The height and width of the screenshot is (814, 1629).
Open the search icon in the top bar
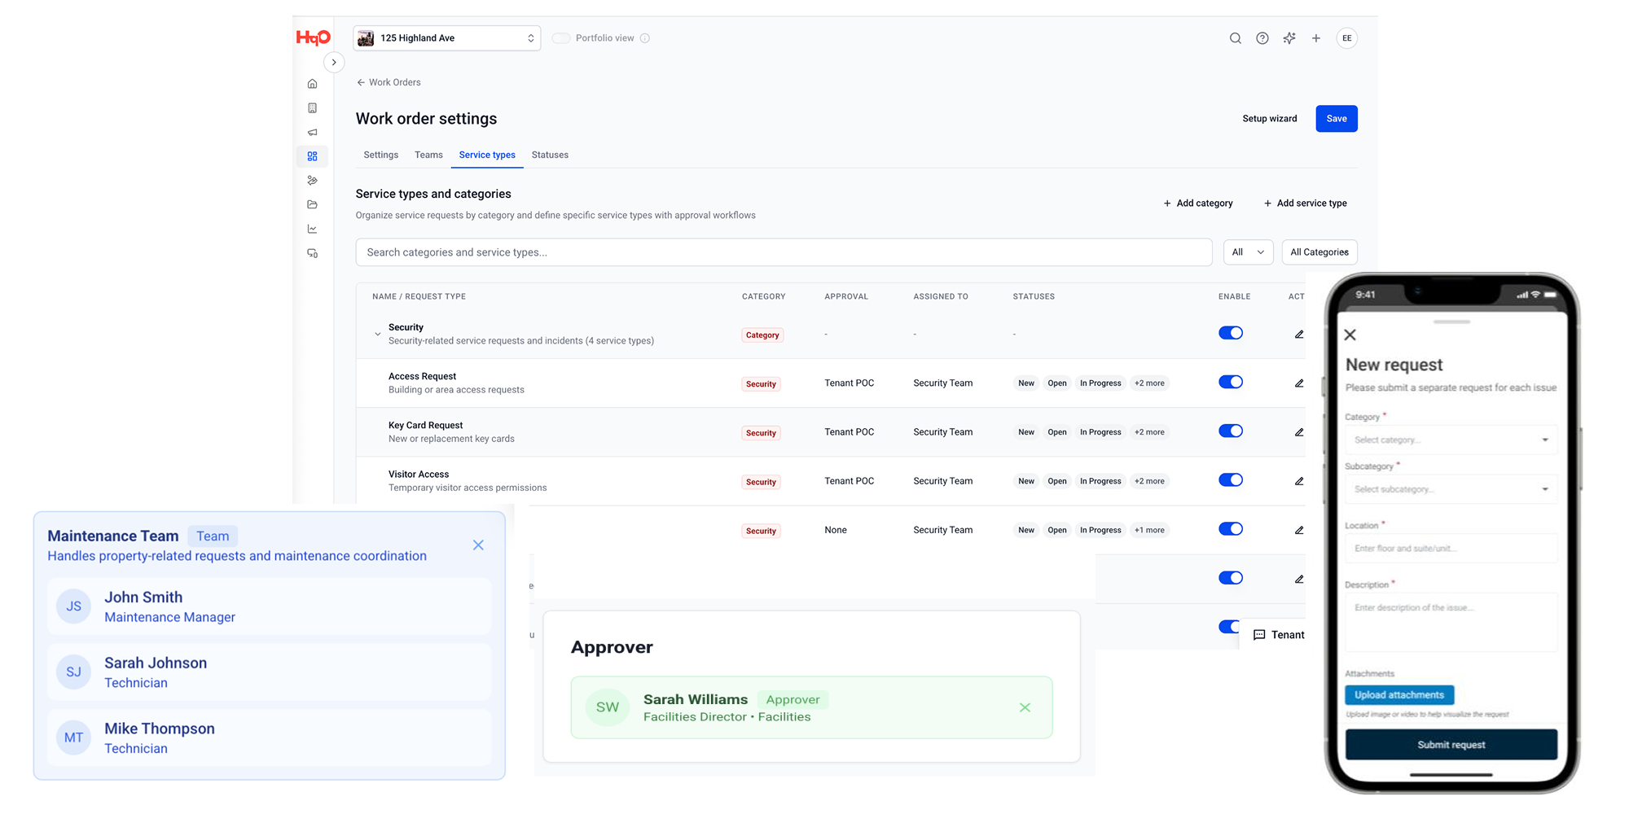(x=1235, y=37)
